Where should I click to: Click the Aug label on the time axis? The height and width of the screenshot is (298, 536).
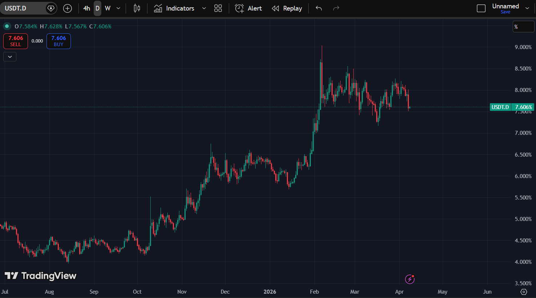coord(49,292)
